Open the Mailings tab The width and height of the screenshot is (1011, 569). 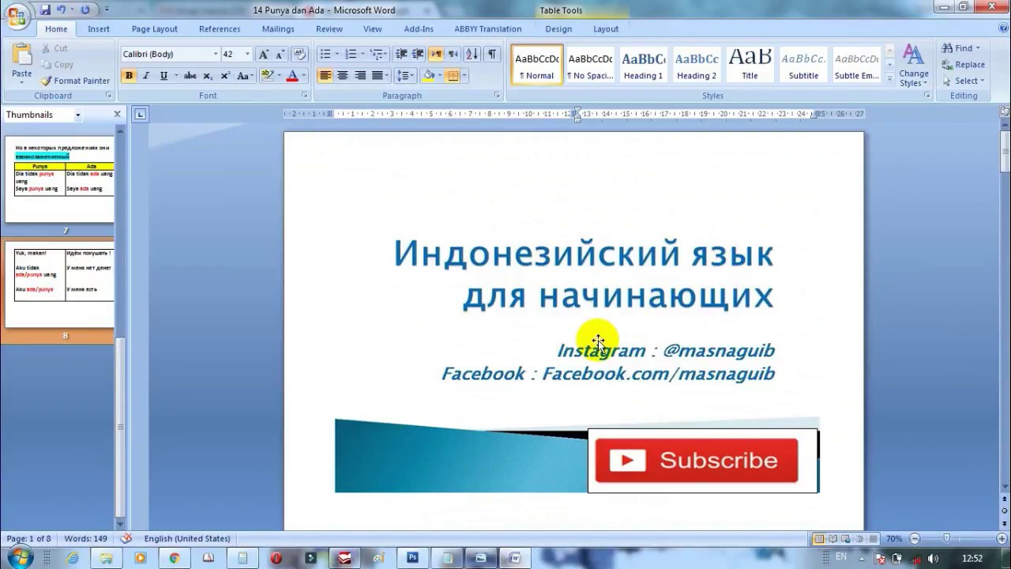pyautogui.click(x=278, y=29)
